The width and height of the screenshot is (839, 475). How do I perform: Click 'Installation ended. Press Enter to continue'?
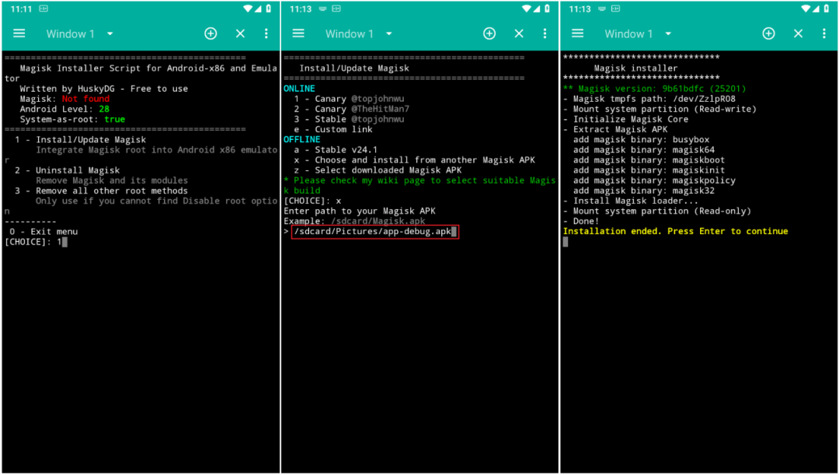(x=675, y=231)
